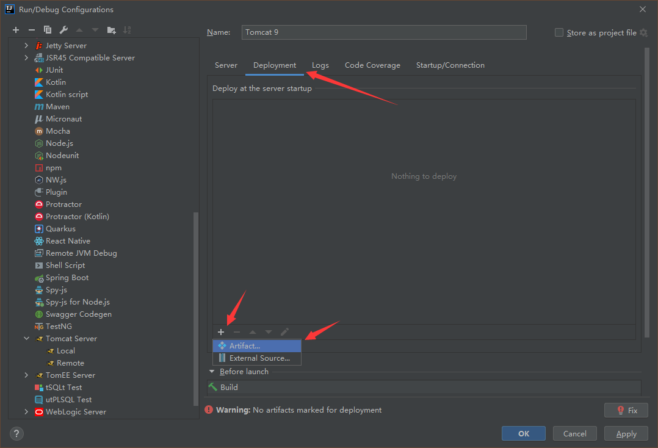Select the Swagger Codegen template icon
The image size is (658, 448).
(x=39, y=314)
